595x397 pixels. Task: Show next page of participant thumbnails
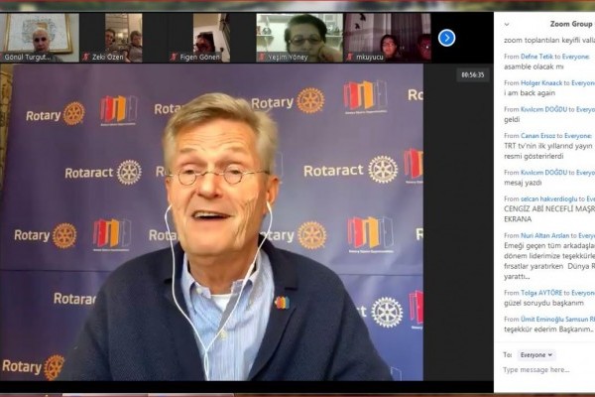[x=446, y=38]
